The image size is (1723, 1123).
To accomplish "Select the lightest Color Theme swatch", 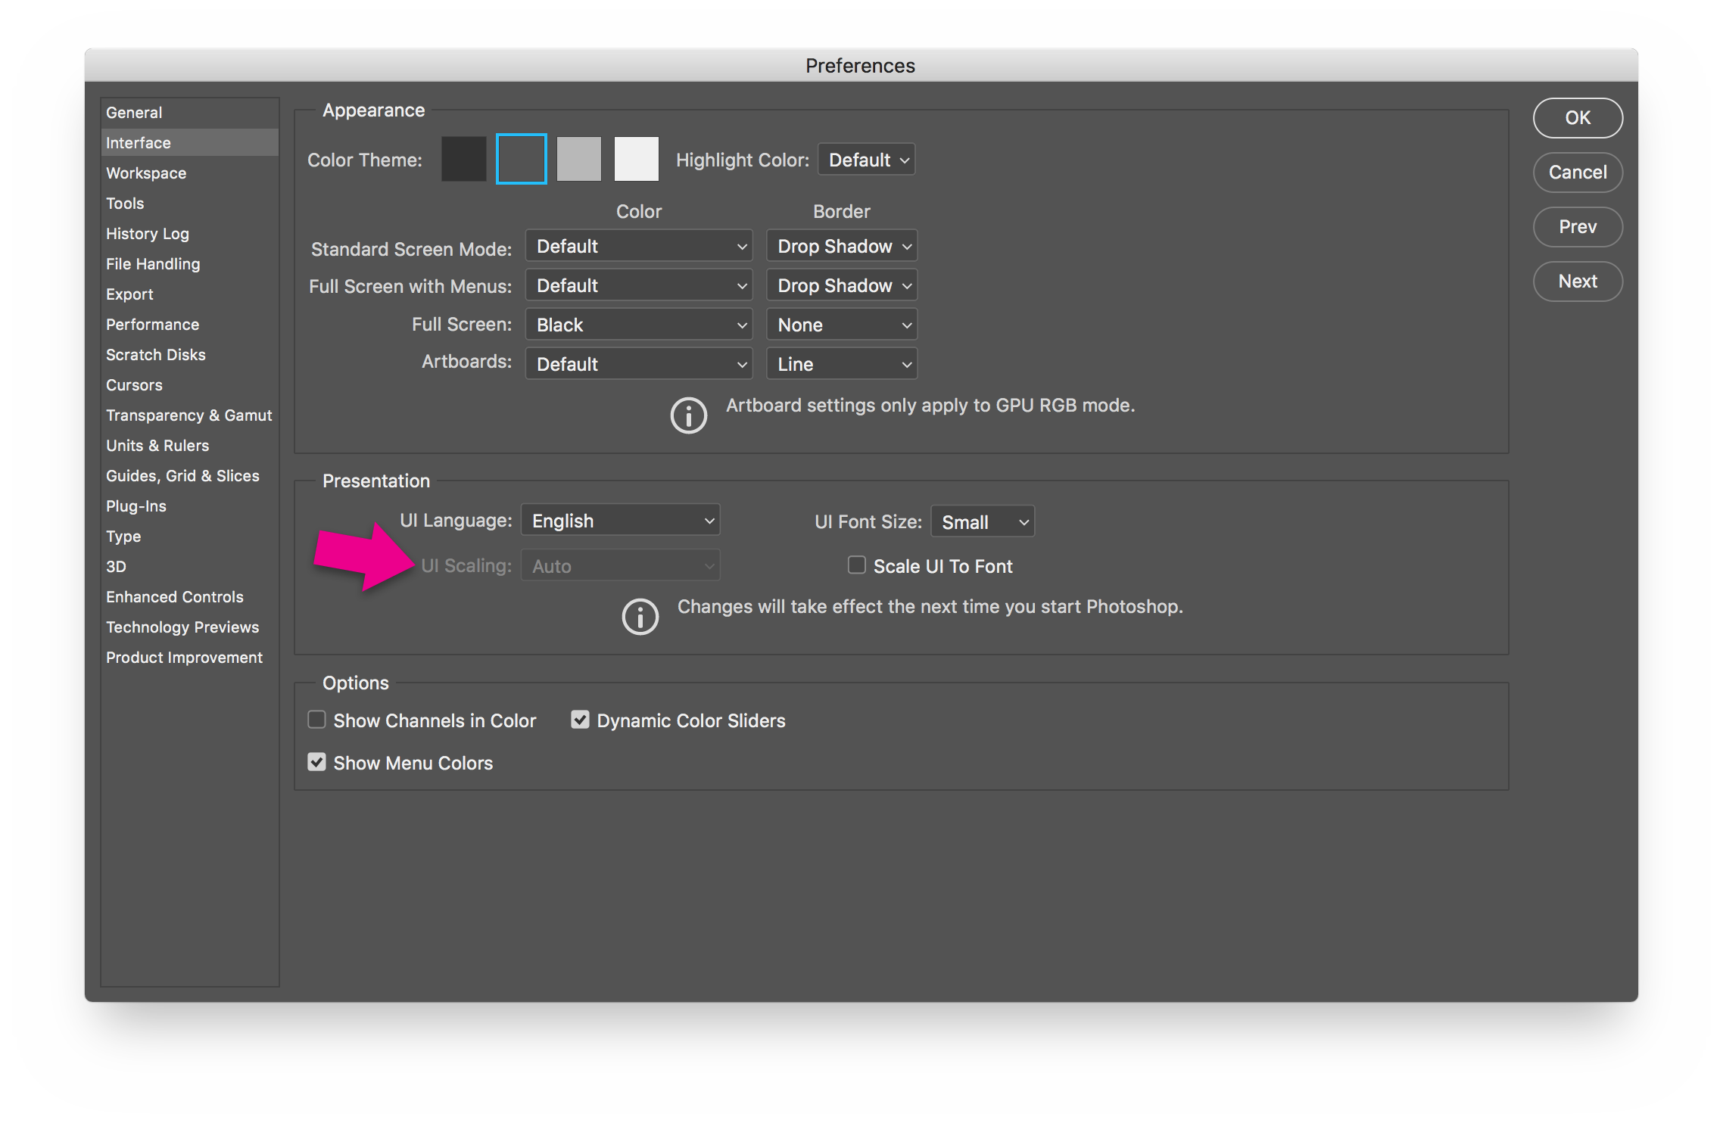I will pyautogui.click(x=635, y=158).
